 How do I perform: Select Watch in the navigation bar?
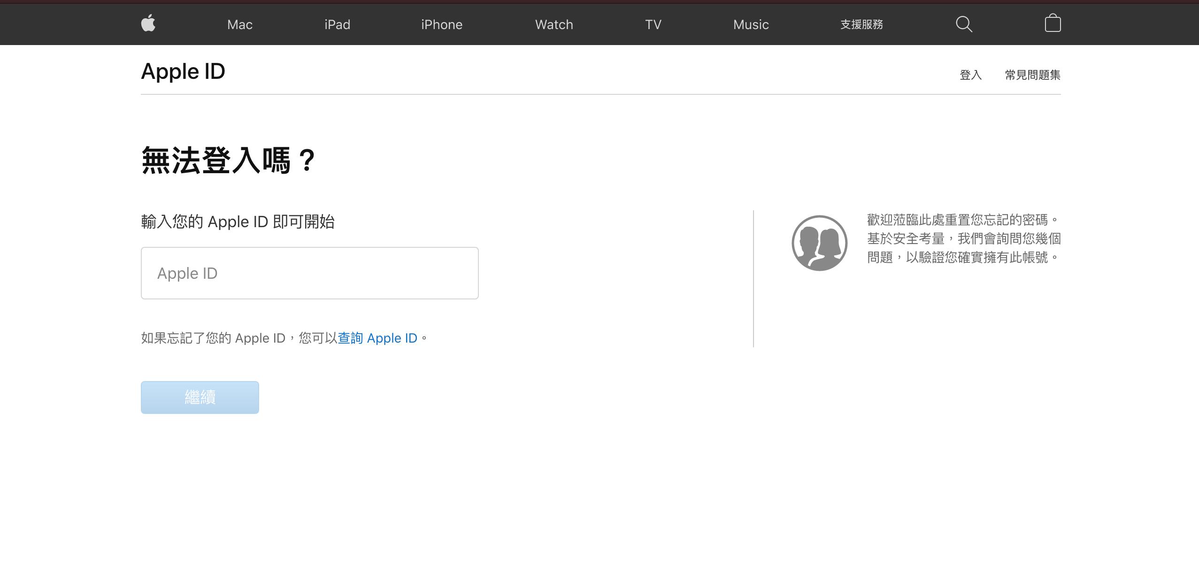pos(554,24)
